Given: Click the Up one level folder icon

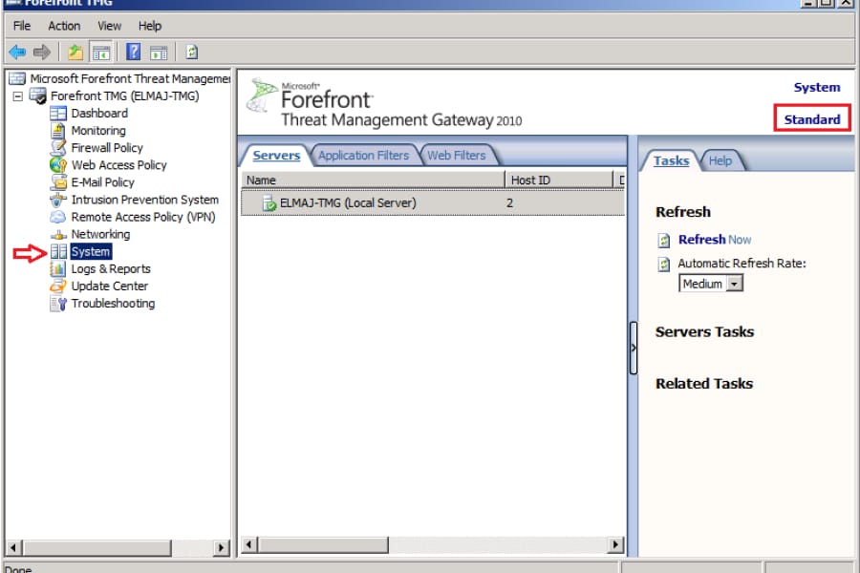Looking at the screenshot, I should coord(75,53).
